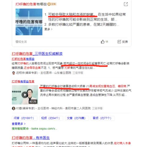
Task: Open the sub-link 打鼾的危害有哪些
Action: [x=23, y=59]
